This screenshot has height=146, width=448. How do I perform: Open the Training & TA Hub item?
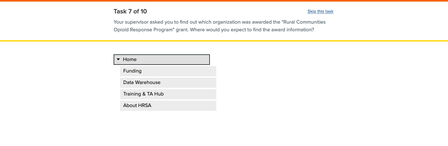pos(168,94)
